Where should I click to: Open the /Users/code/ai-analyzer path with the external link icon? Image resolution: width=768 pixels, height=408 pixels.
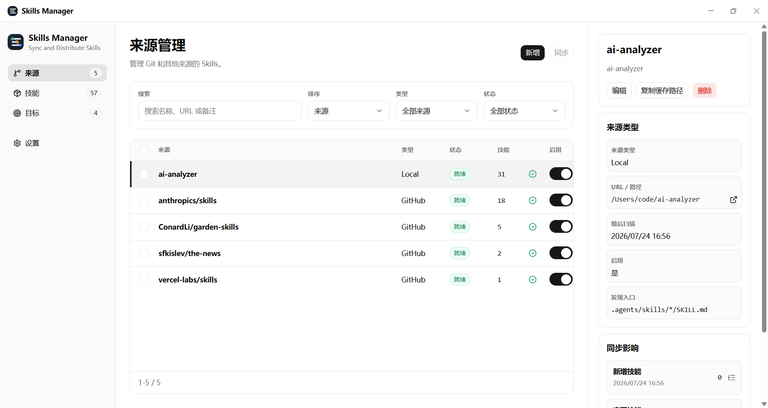click(x=734, y=200)
